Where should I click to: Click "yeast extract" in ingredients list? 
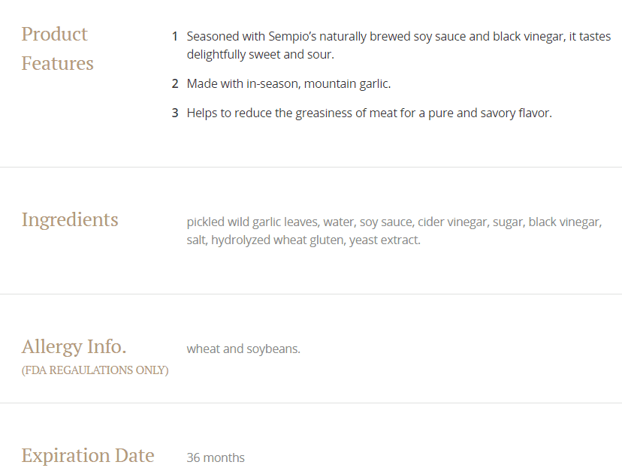[x=385, y=240]
